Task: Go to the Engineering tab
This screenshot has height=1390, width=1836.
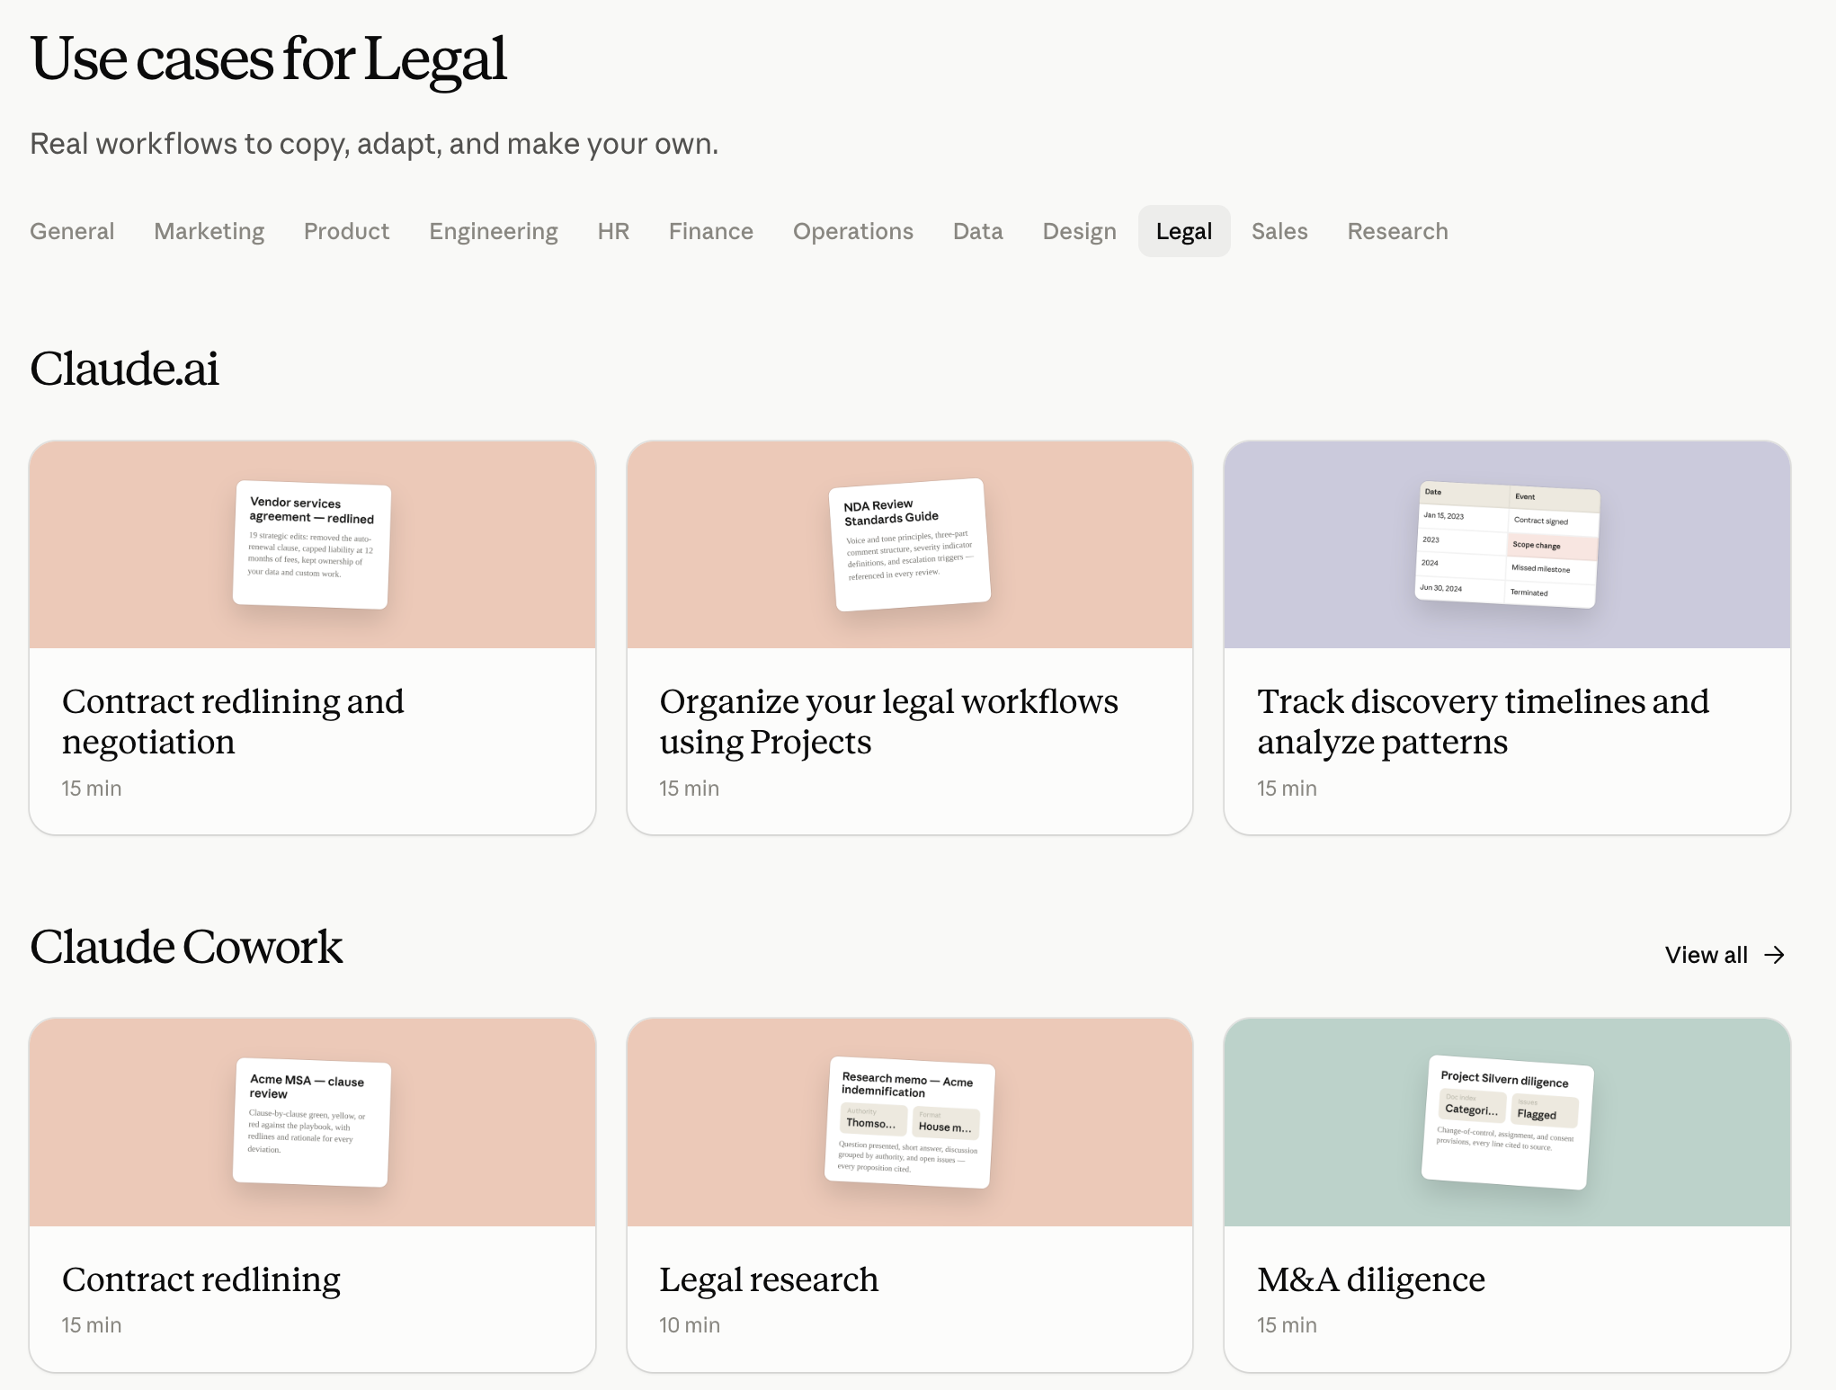Action: pos(494,231)
